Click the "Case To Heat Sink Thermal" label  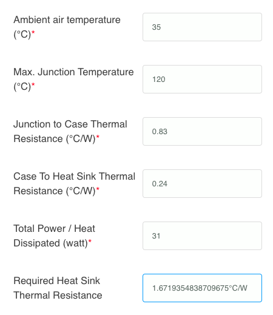tap(74, 177)
